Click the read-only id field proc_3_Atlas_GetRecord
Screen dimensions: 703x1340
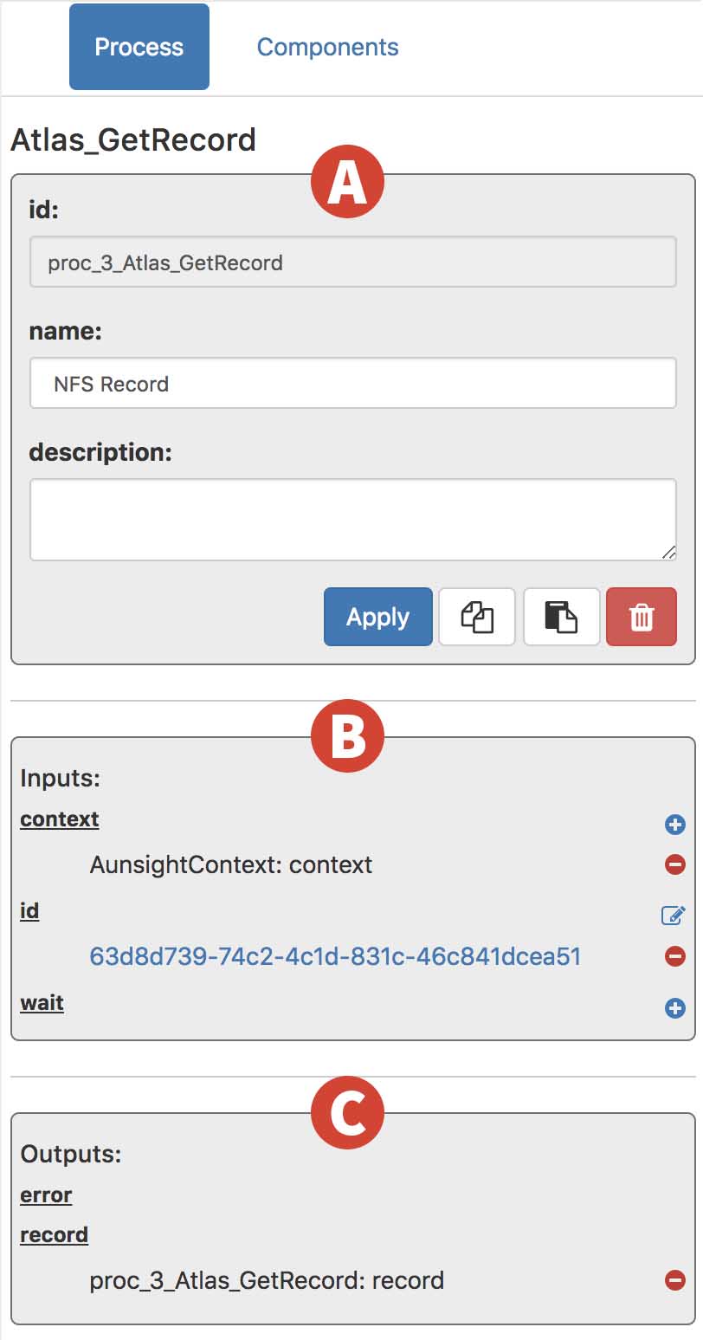tap(353, 262)
